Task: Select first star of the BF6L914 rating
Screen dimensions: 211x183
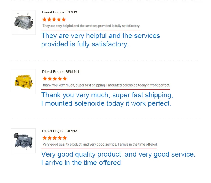Action: pos(44,79)
